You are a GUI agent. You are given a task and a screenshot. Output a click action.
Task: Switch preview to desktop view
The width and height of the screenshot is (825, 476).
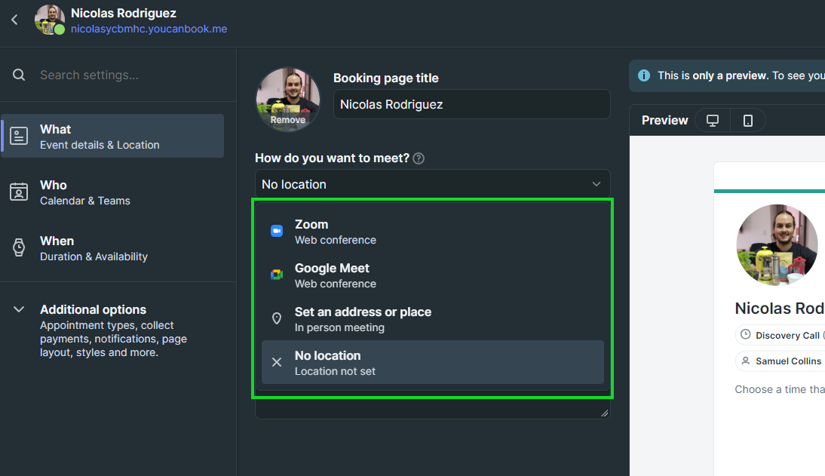pyautogui.click(x=712, y=121)
